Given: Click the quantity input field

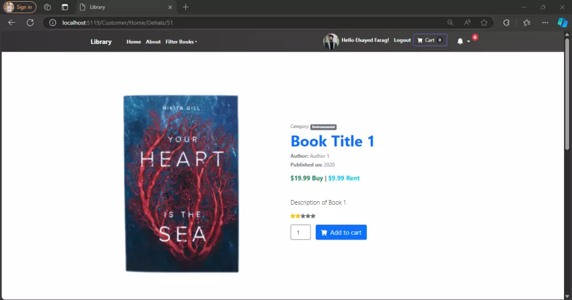Looking at the screenshot, I should 300,232.
